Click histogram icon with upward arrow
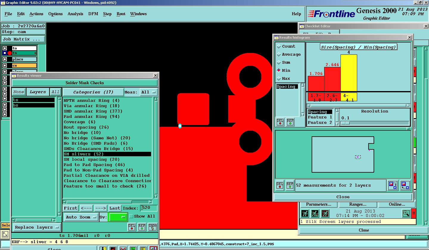Viewport: 429px width, 250px height. (405, 185)
